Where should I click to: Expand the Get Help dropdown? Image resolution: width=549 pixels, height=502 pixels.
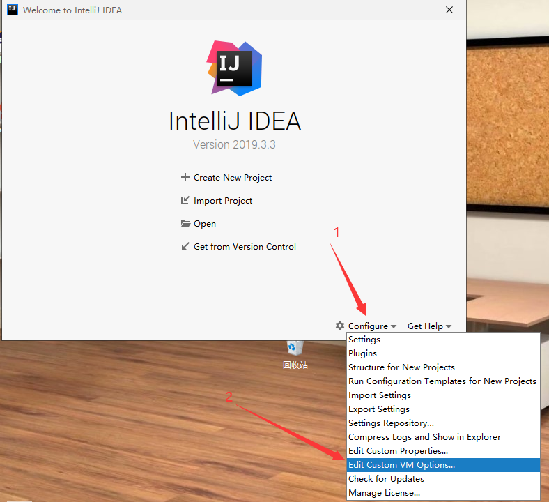click(430, 326)
